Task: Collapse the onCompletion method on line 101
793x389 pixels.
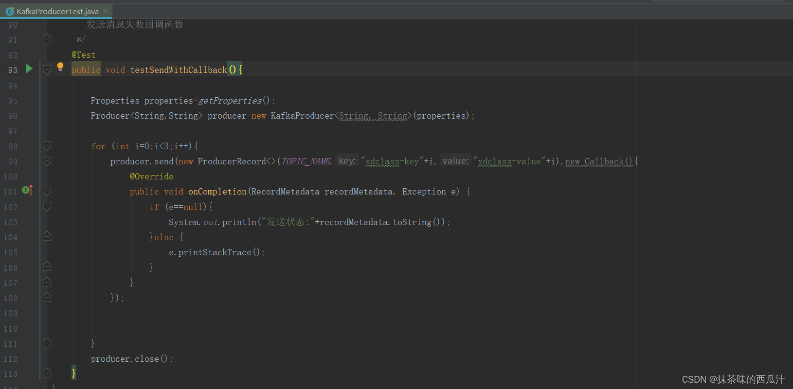Action: (47, 191)
